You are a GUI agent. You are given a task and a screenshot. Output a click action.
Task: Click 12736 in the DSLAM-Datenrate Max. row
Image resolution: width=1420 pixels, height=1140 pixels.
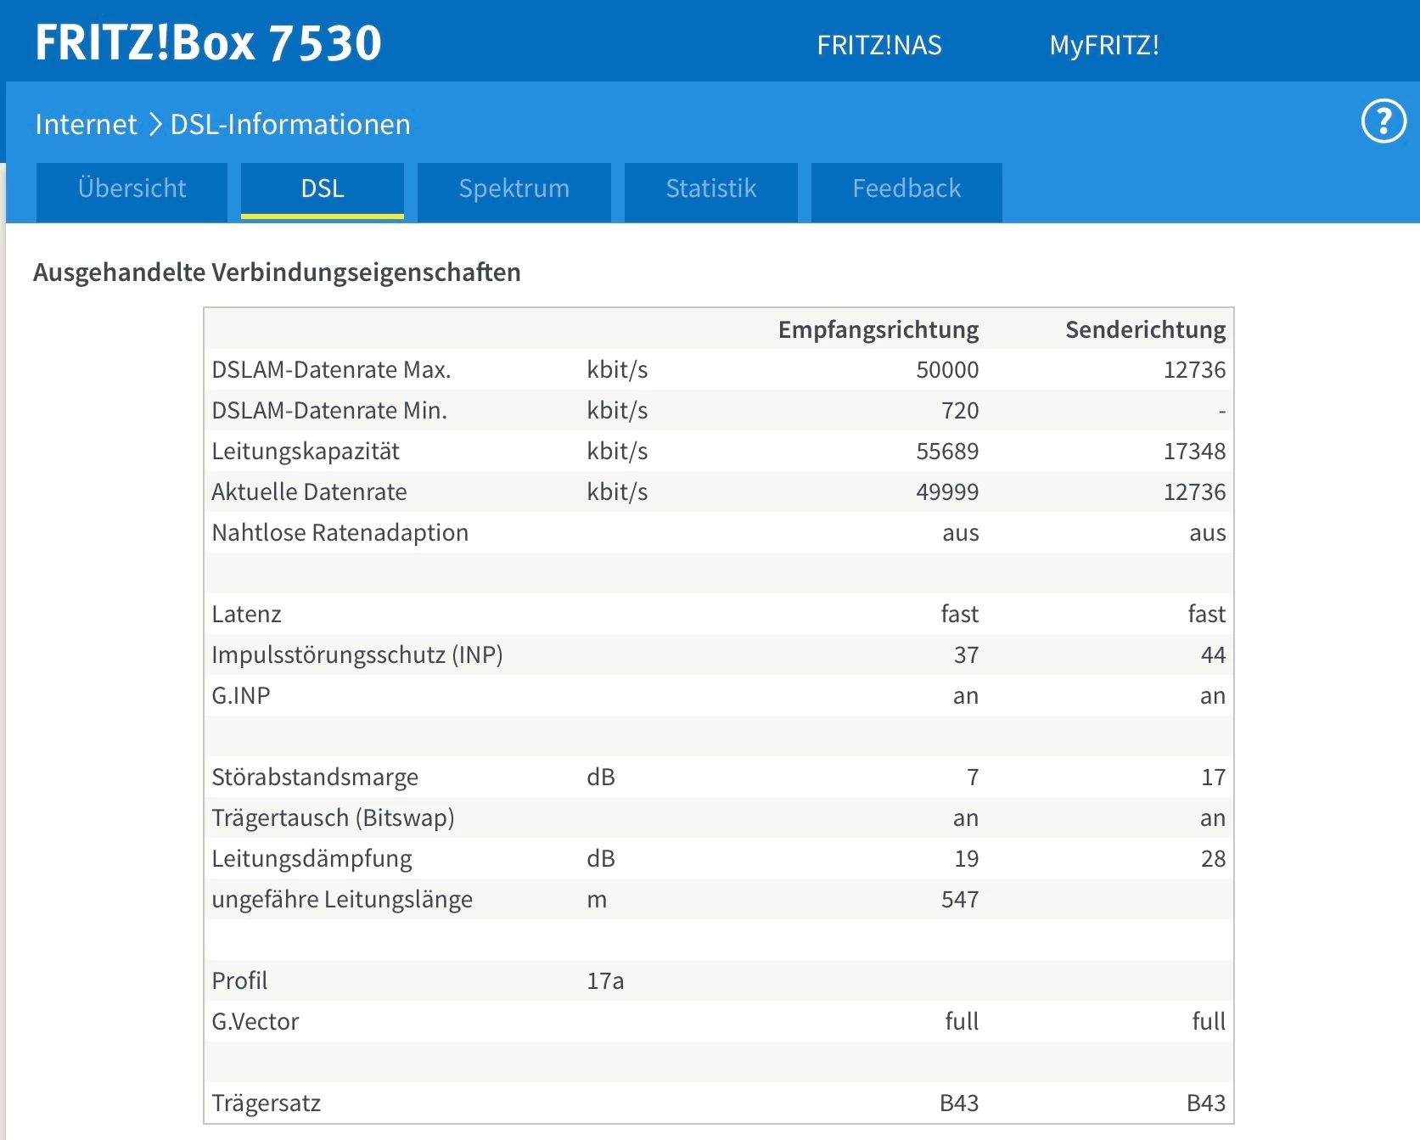tap(1194, 370)
